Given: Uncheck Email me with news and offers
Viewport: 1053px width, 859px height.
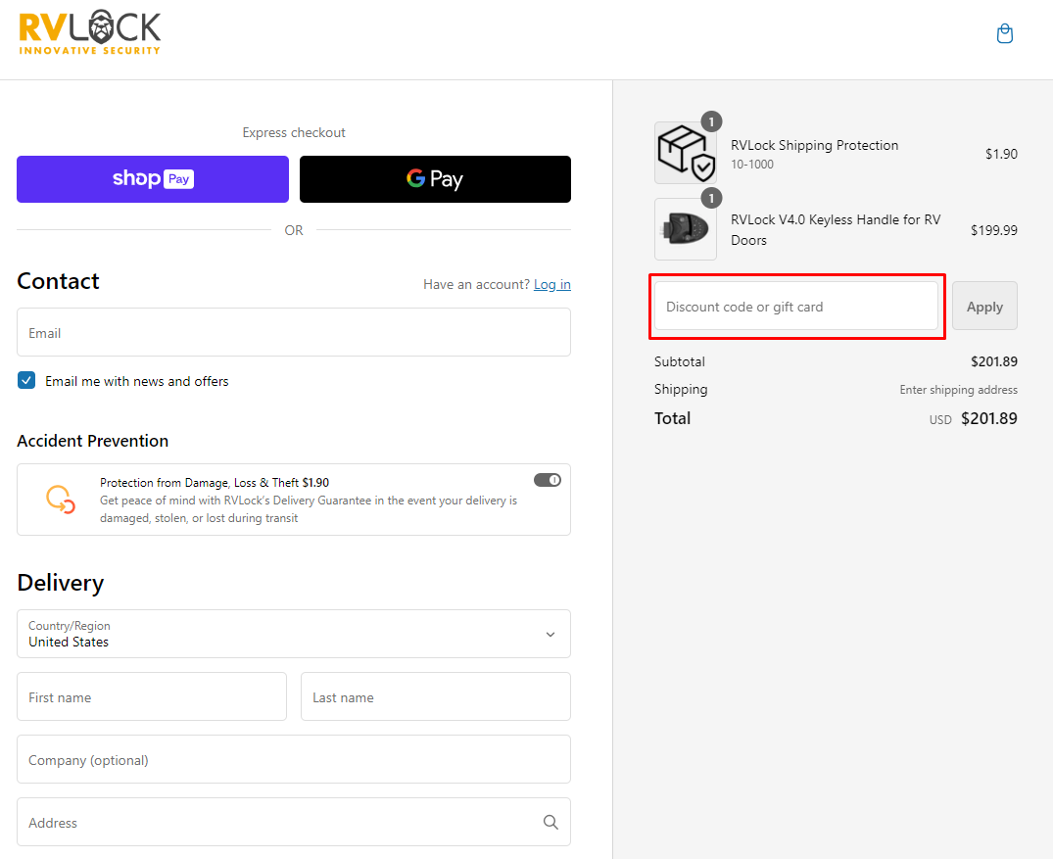Looking at the screenshot, I should pyautogui.click(x=26, y=381).
